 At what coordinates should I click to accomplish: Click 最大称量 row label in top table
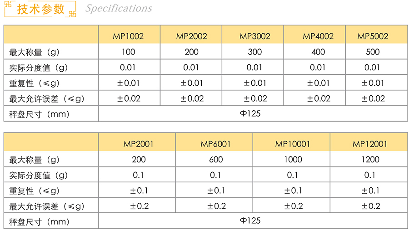click(x=34, y=52)
